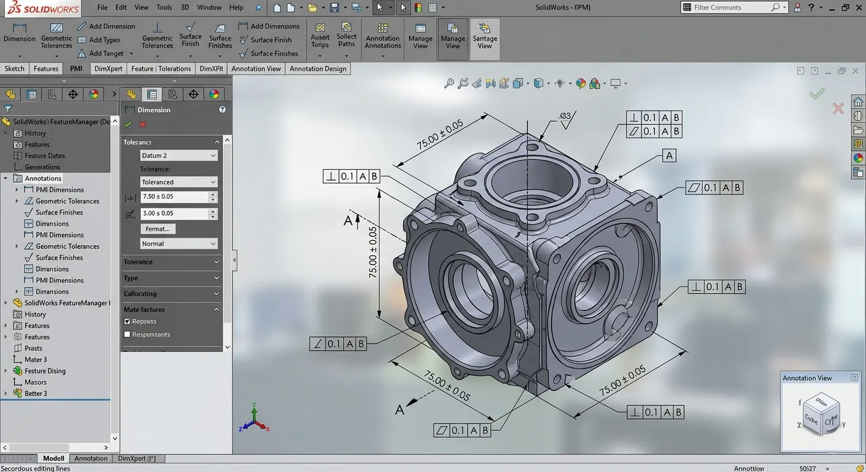Image resolution: width=866 pixels, height=472 pixels.
Task: Open the Normal dropdown
Action: (x=179, y=243)
